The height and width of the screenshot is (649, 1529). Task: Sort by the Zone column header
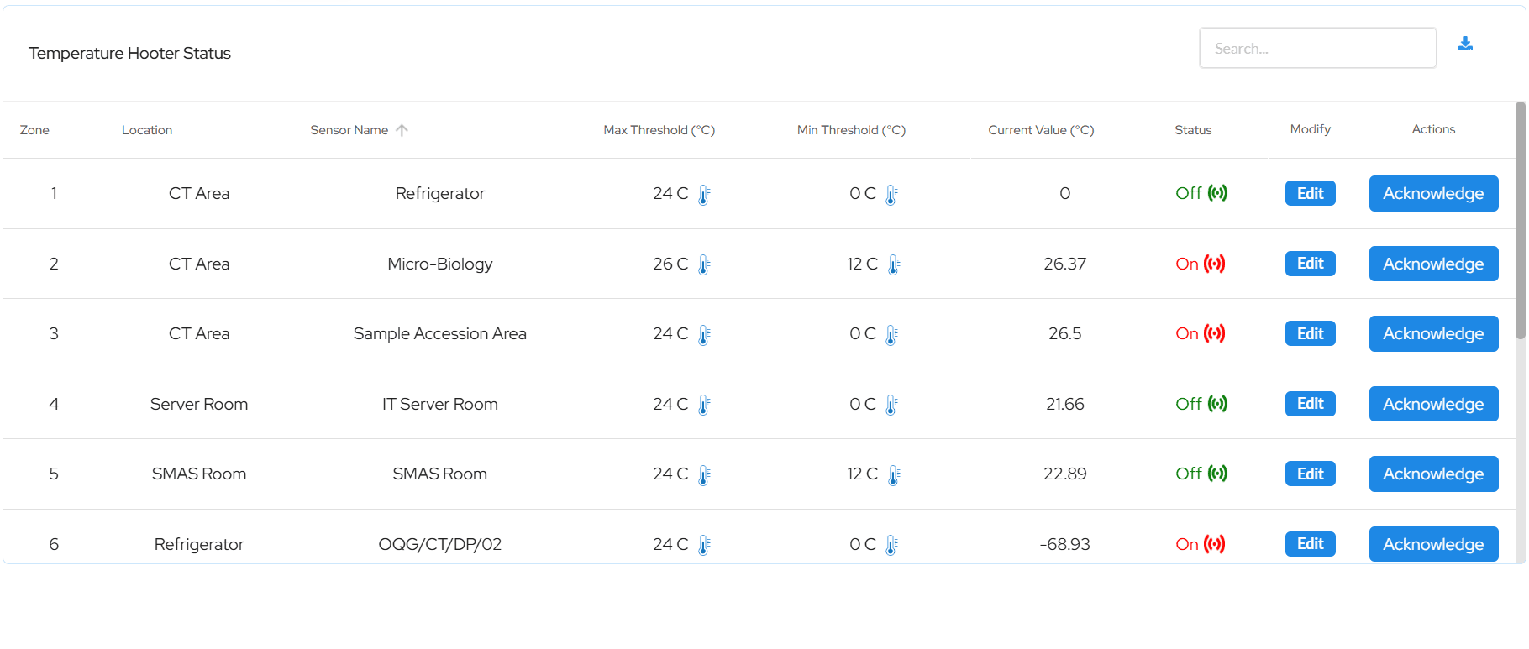(34, 130)
